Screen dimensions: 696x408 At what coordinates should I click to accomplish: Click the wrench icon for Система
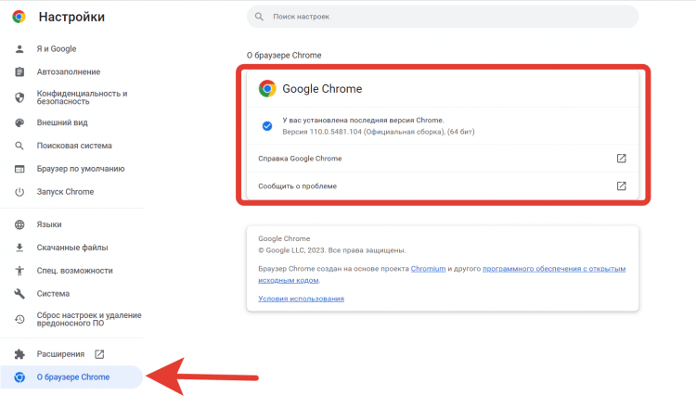point(19,294)
